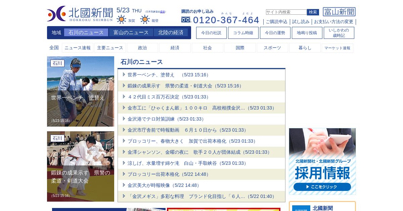
Task: Open 地鳴り投稿 button
Action: click(307, 33)
